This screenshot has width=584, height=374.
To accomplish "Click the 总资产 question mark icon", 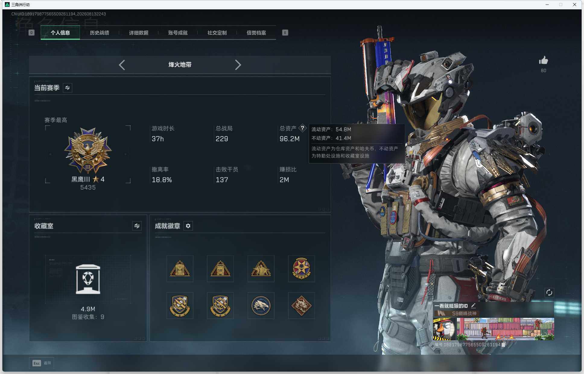I will [x=302, y=128].
